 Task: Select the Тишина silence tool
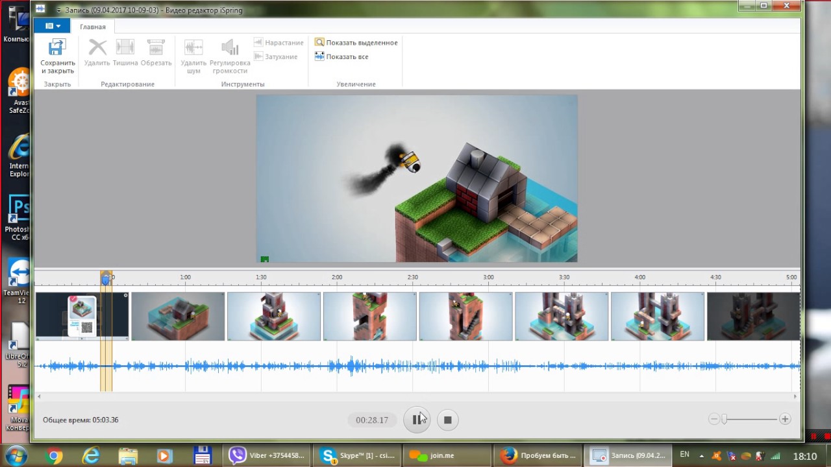coord(125,53)
